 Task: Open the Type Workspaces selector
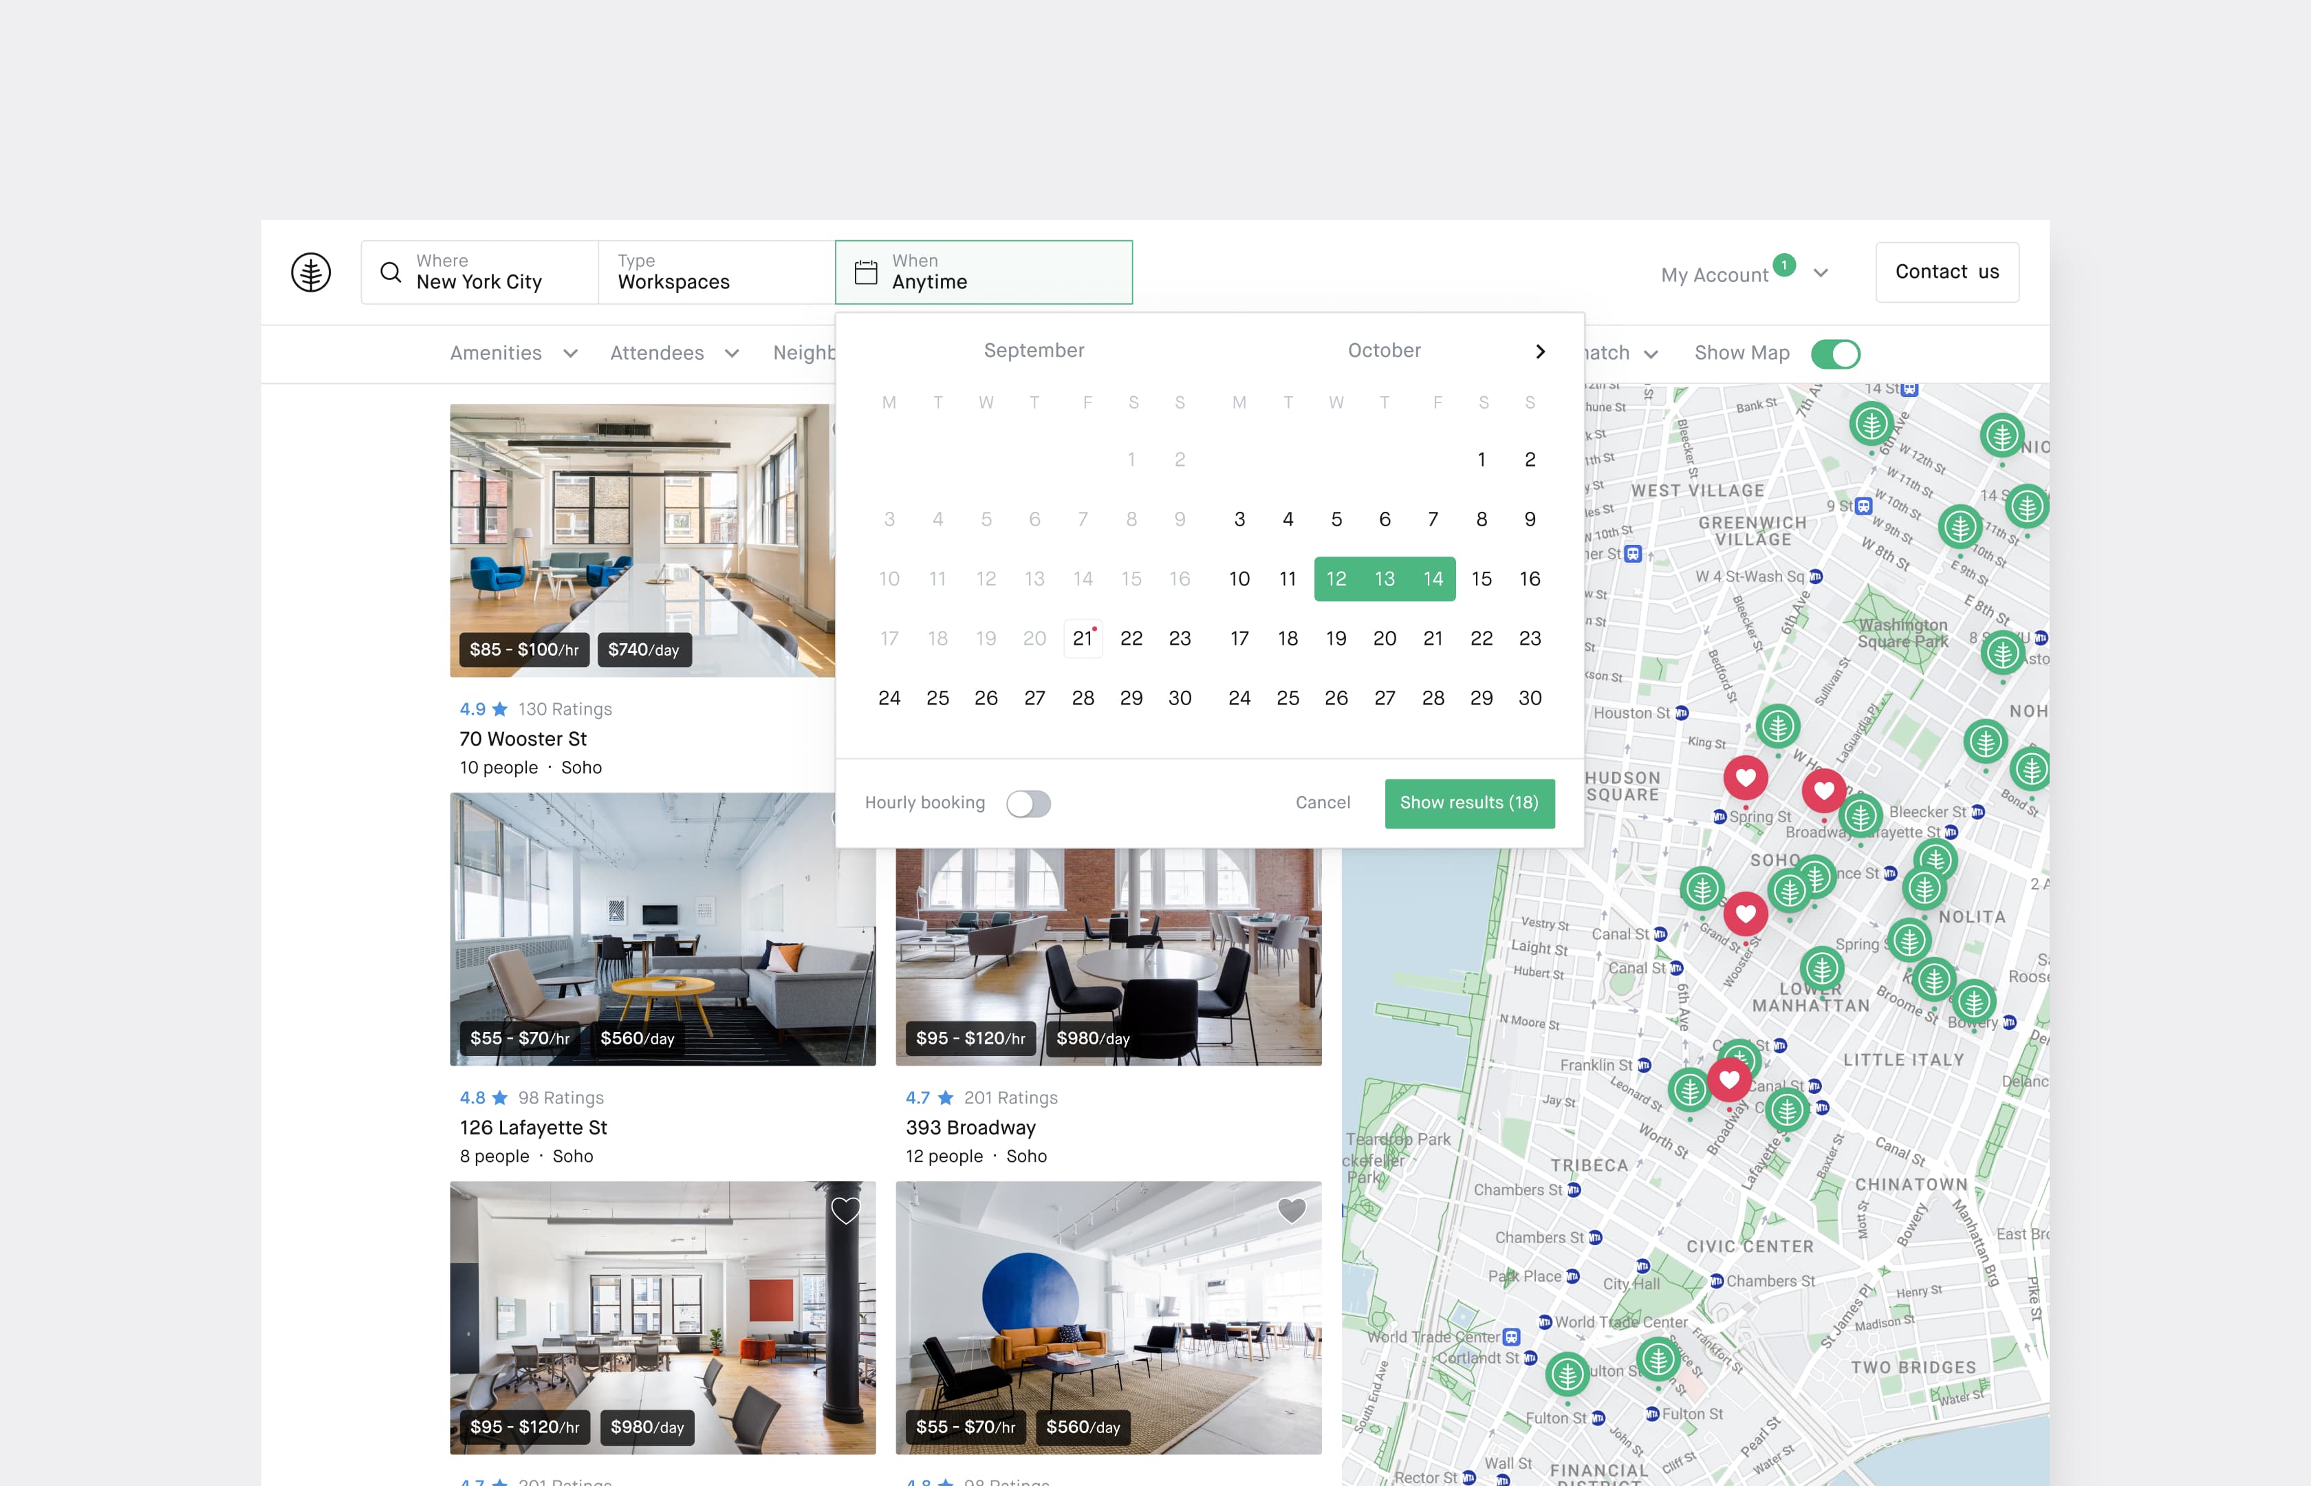point(717,272)
